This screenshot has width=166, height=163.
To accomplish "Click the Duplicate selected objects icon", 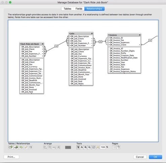I will (x=21, y=147).
